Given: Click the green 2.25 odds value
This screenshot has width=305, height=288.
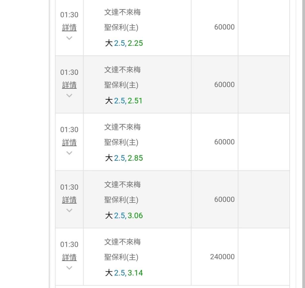Looking at the screenshot, I should [135, 43].
